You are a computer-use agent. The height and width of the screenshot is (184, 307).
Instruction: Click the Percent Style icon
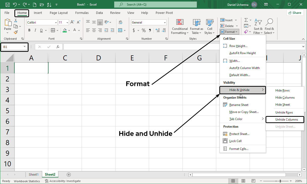[144, 30]
